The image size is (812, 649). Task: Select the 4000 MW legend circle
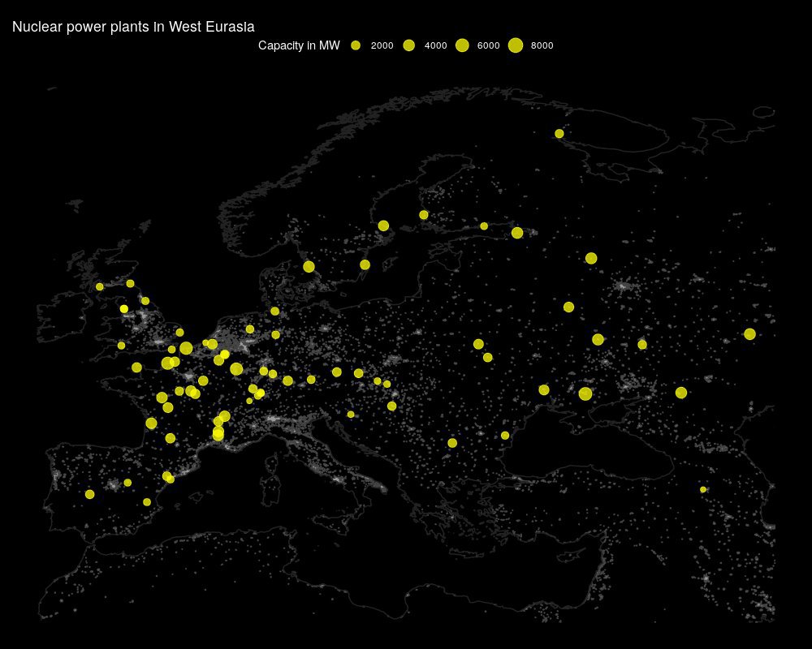(x=408, y=46)
